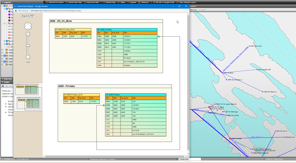This screenshot has width=296, height=163.
Task: Toggle the TEHO legend folder checkbox
Action: pos(5,53)
